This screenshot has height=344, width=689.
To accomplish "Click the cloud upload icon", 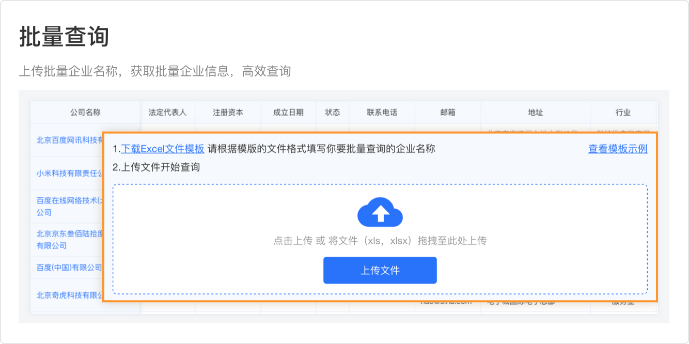I will tap(380, 212).
